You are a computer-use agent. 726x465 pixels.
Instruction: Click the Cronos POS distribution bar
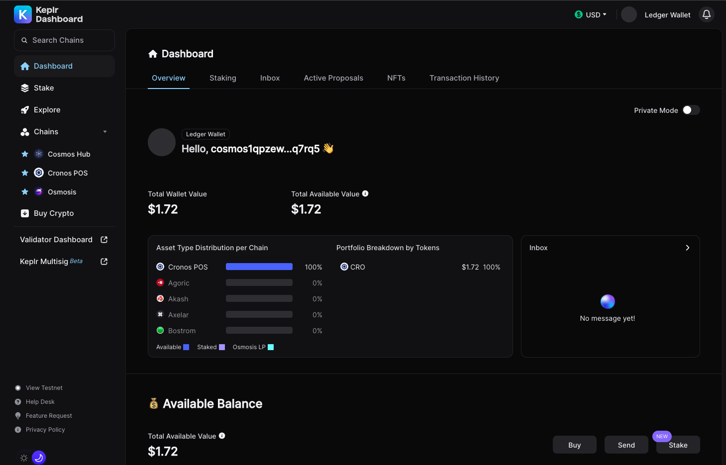(259, 267)
